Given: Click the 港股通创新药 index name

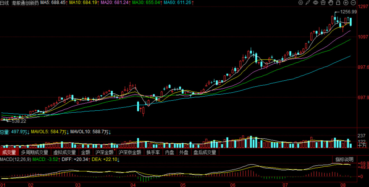Looking at the screenshot, I should (25, 3).
